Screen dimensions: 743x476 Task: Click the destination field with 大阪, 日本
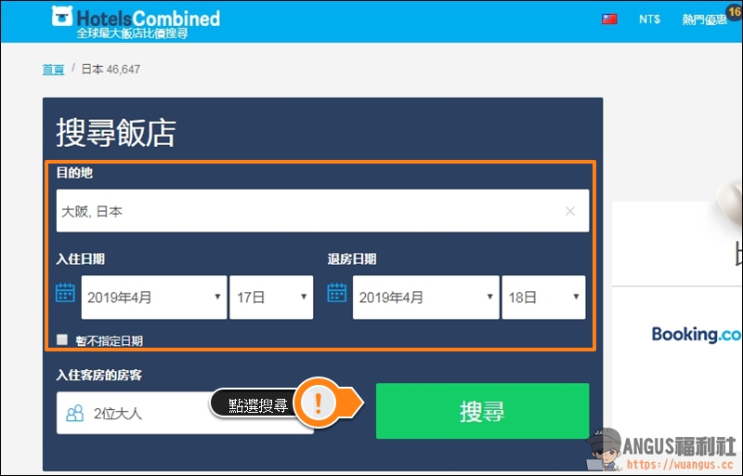[306, 211]
